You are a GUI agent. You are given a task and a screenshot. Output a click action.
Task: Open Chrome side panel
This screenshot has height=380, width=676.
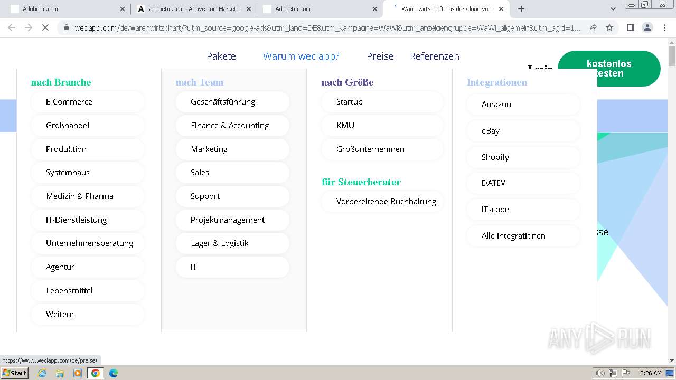pos(630,27)
